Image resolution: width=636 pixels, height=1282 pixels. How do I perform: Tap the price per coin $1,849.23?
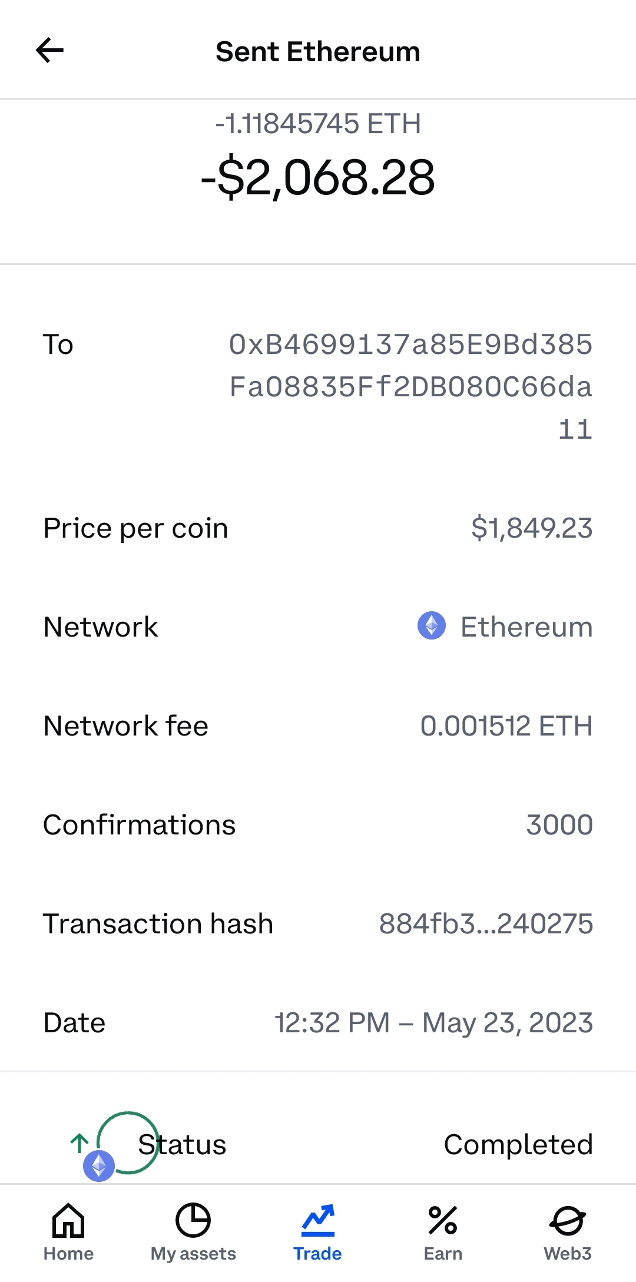532,528
